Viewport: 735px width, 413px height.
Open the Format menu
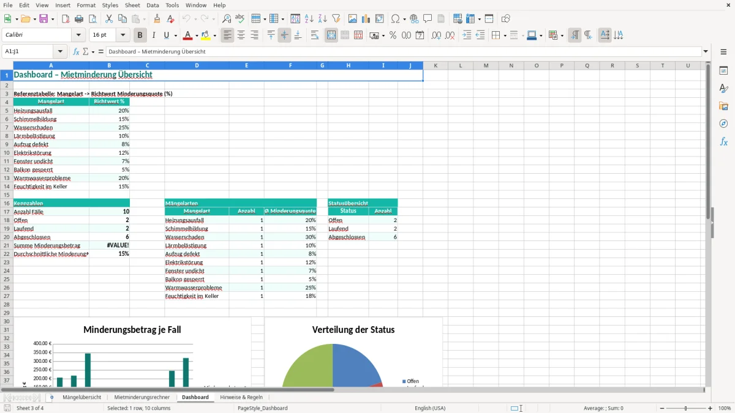(x=86, y=5)
